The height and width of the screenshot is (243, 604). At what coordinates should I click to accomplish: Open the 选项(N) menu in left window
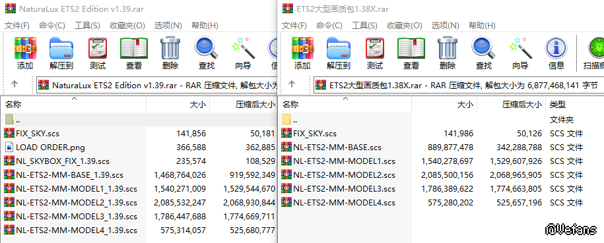(168, 26)
